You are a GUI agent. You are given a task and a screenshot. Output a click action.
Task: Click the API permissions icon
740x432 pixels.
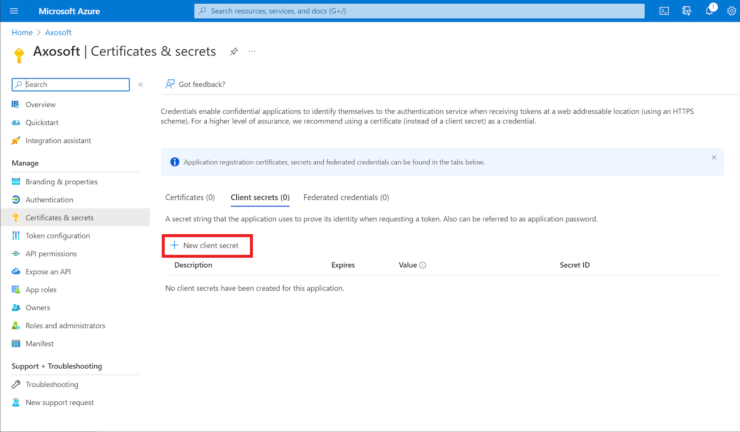point(16,254)
